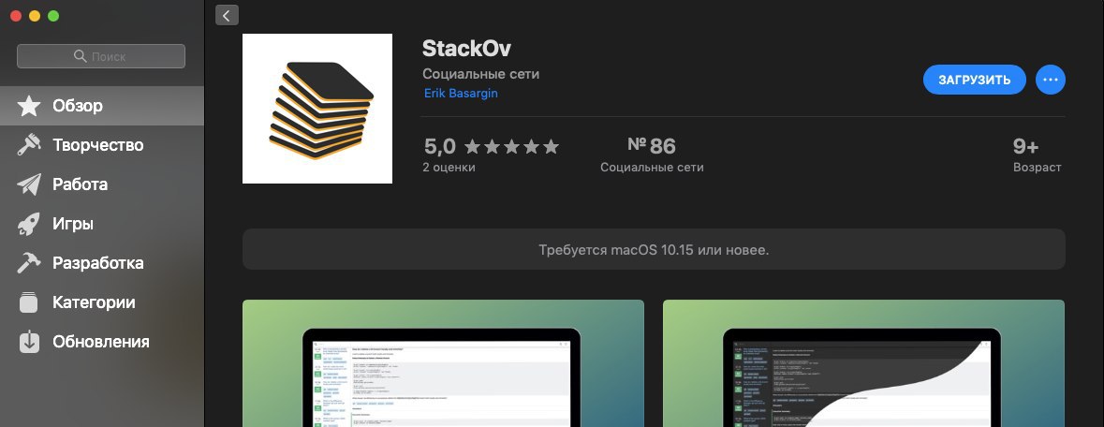Click the red close window button
1104x427 pixels.
(x=16, y=16)
